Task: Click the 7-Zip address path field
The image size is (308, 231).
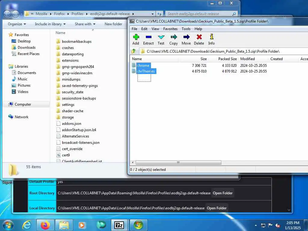Action: 224,51
